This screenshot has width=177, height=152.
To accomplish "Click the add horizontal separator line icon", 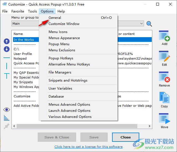I will tap(7, 58).
